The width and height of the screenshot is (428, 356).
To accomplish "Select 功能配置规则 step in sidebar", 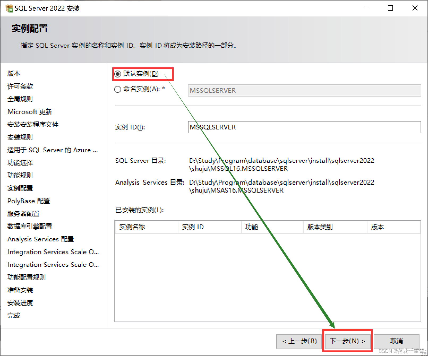I will click(27, 277).
